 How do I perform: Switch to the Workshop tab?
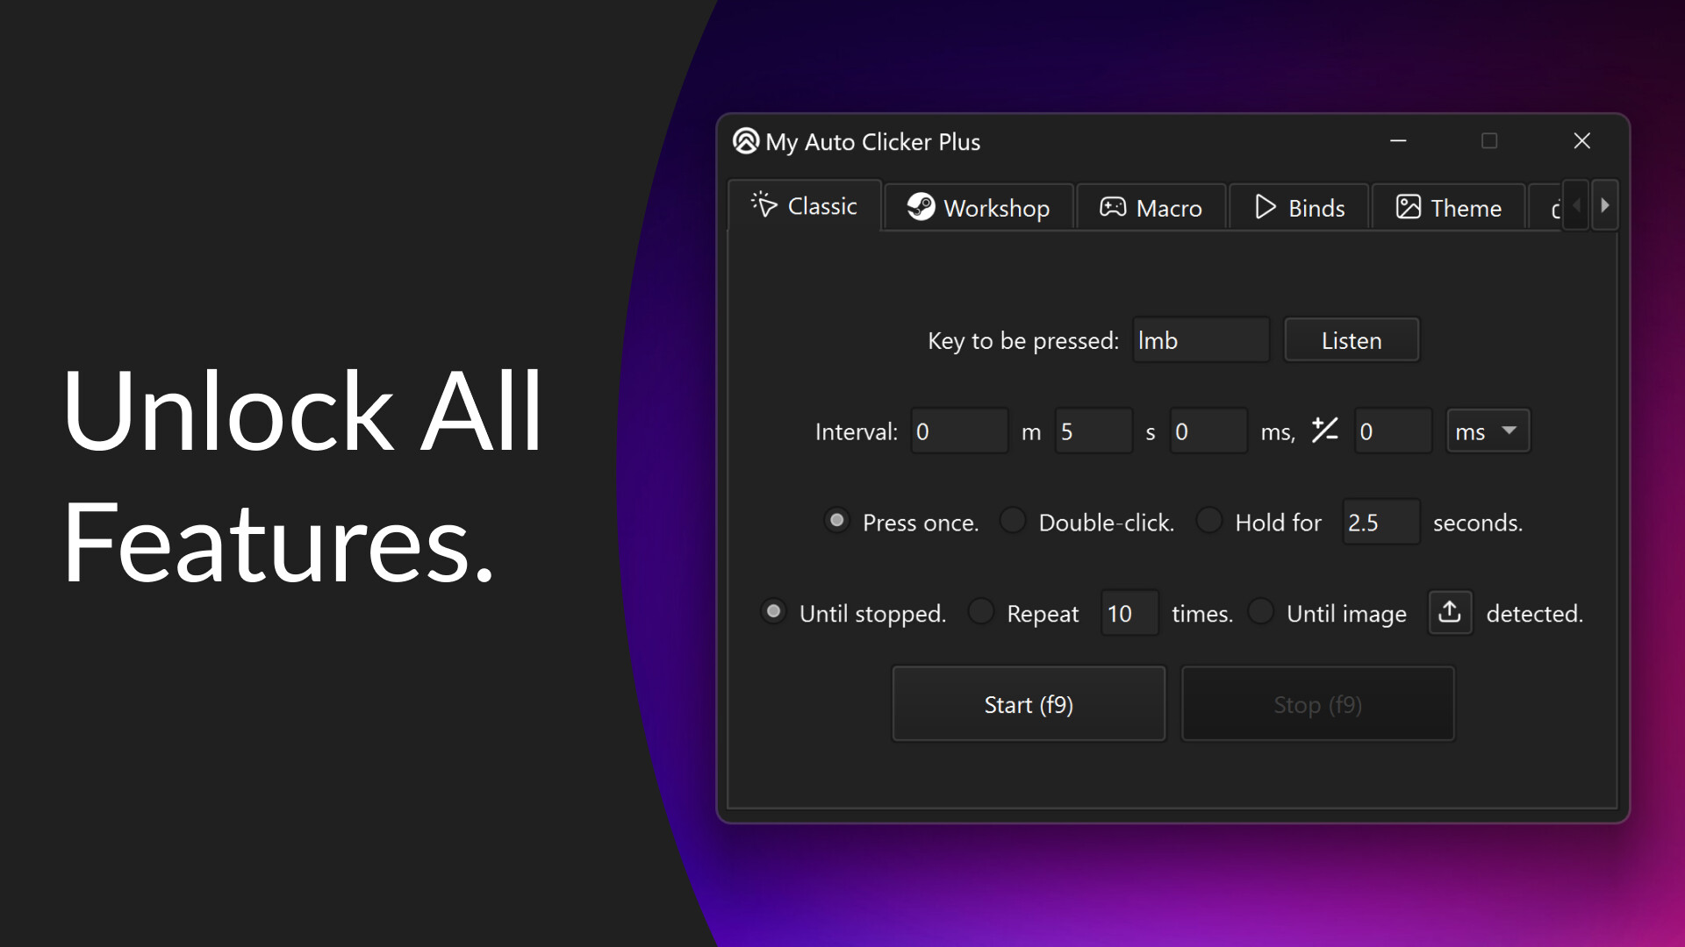click(979, 208)
